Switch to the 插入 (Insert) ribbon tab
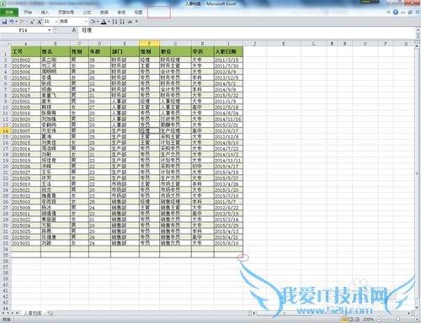421x323 pixels. (x=45, y=12)
